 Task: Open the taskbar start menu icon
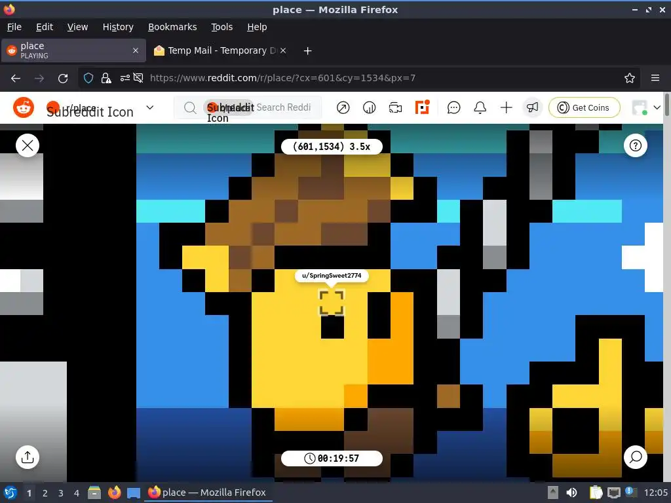coord(10,493)
